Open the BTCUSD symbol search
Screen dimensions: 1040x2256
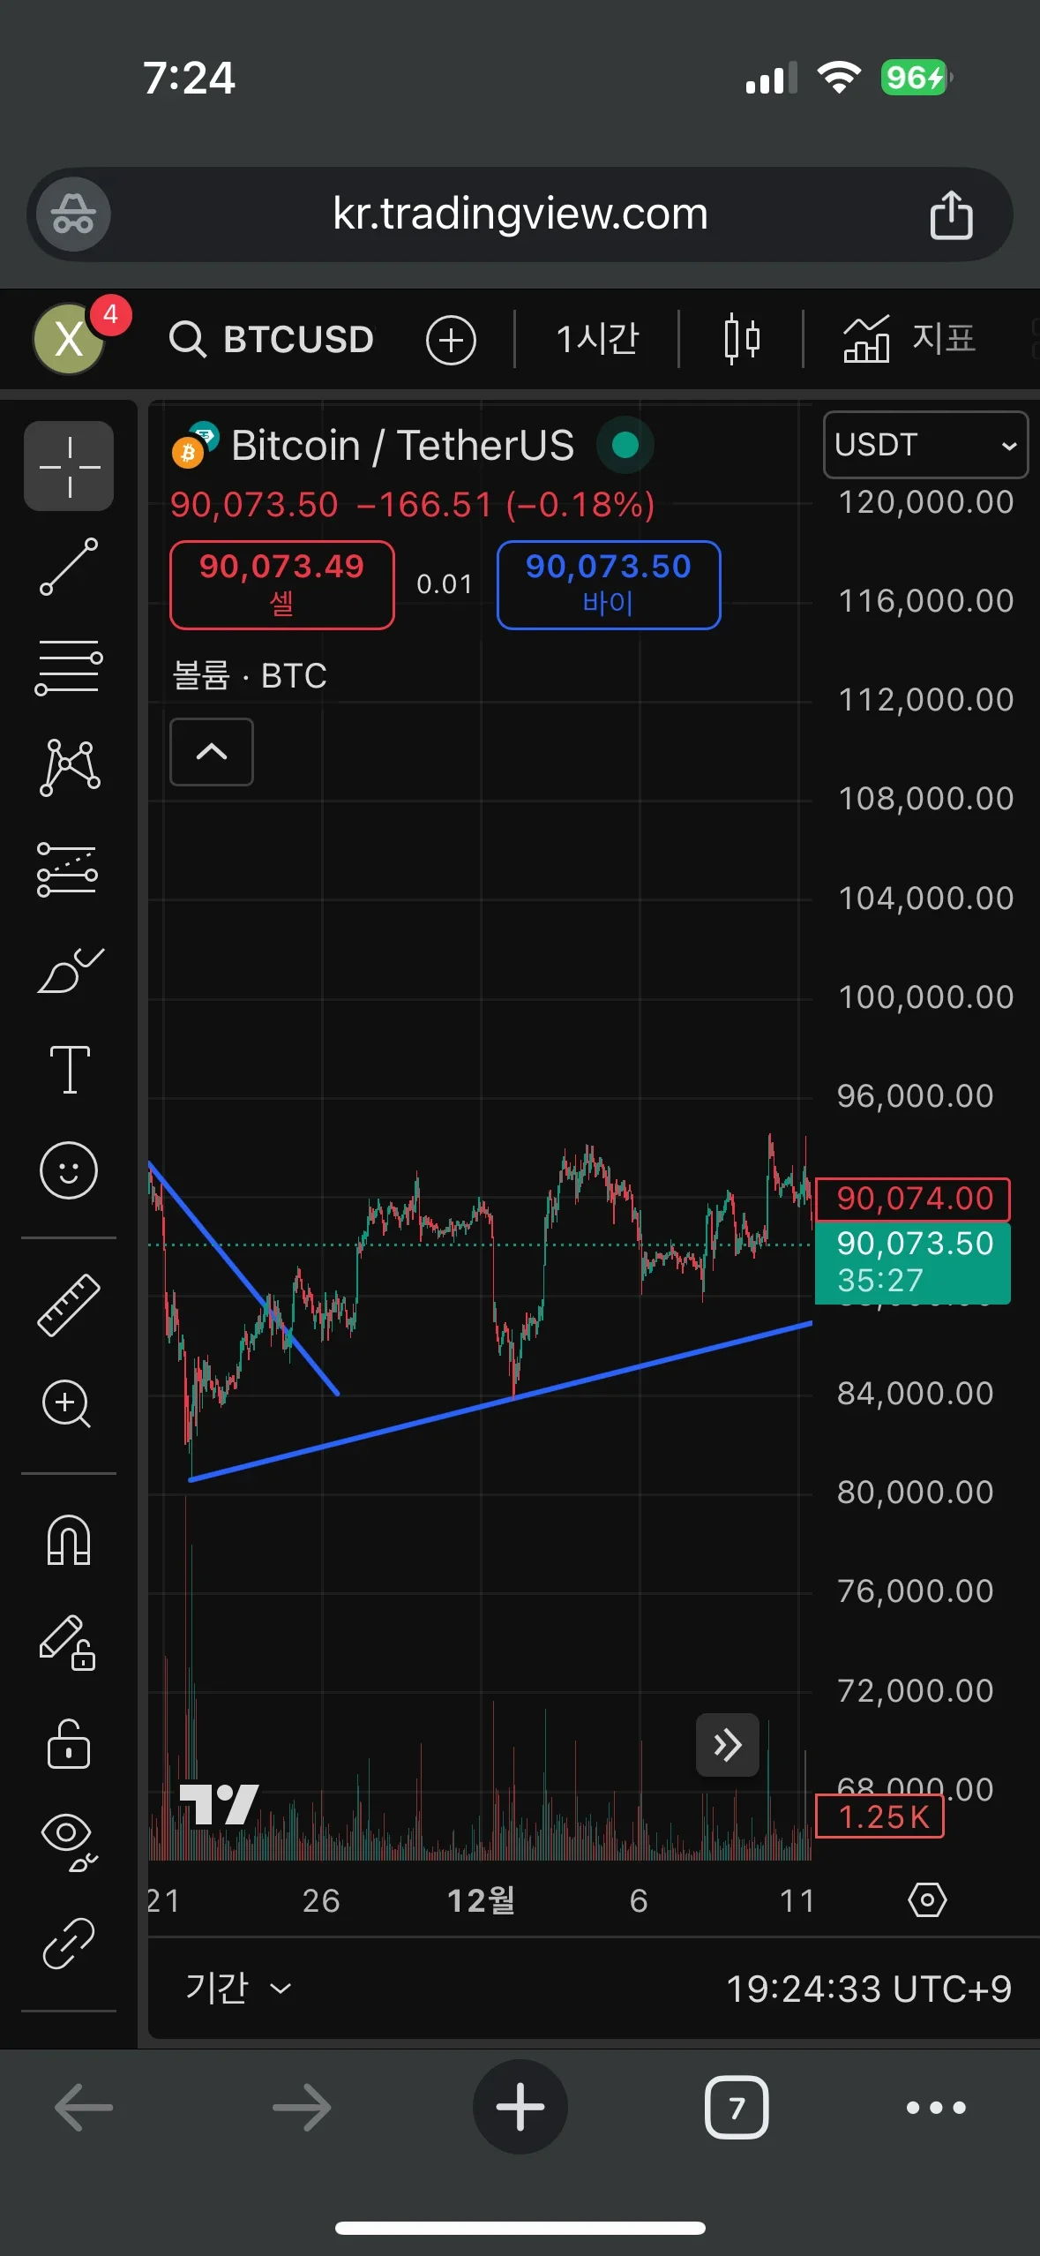(x=273, y=339)
